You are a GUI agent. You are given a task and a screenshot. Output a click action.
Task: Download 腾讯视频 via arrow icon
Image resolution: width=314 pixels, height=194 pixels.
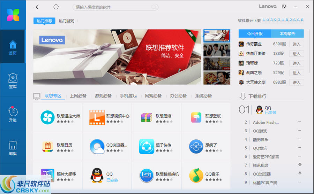(300, 165)
